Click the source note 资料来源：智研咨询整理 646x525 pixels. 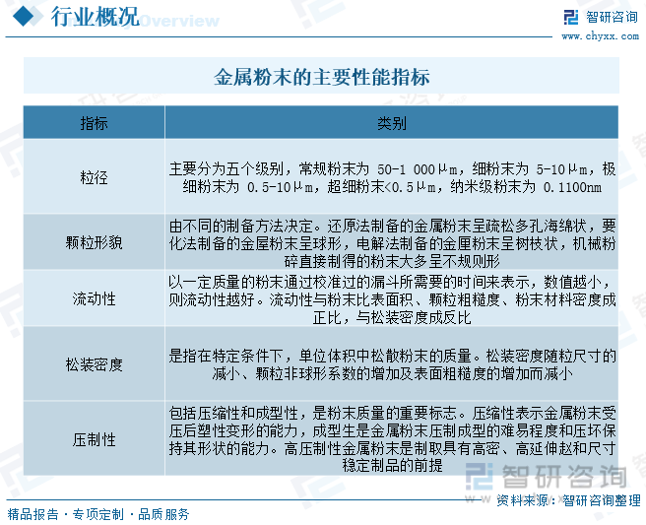tap(568, 500)
